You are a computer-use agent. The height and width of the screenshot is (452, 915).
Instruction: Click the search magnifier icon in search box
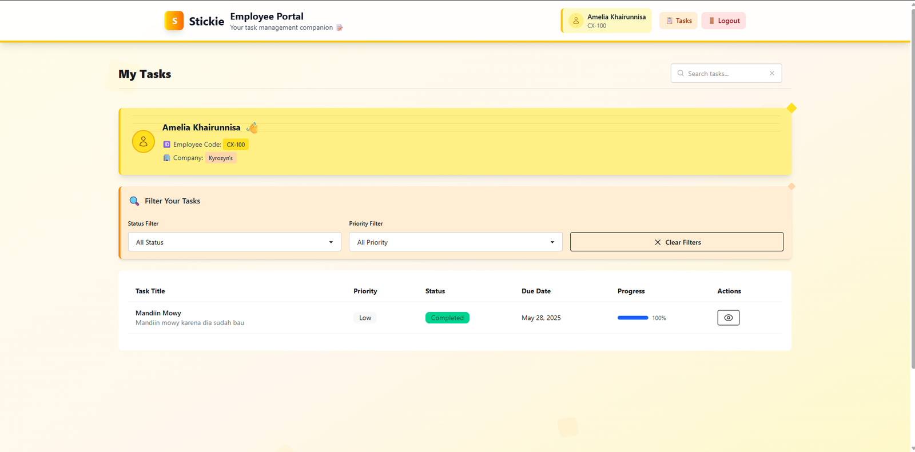[x=681, y=73]
